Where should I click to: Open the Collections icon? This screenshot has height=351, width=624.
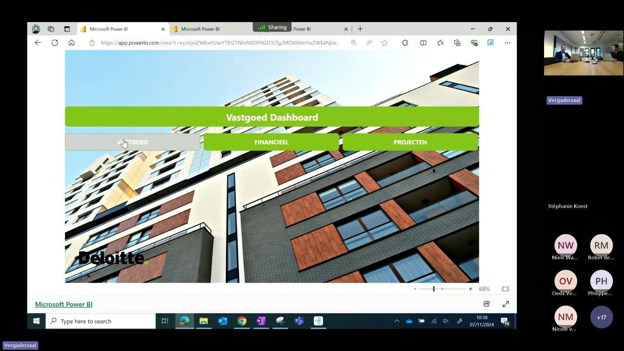457,43
